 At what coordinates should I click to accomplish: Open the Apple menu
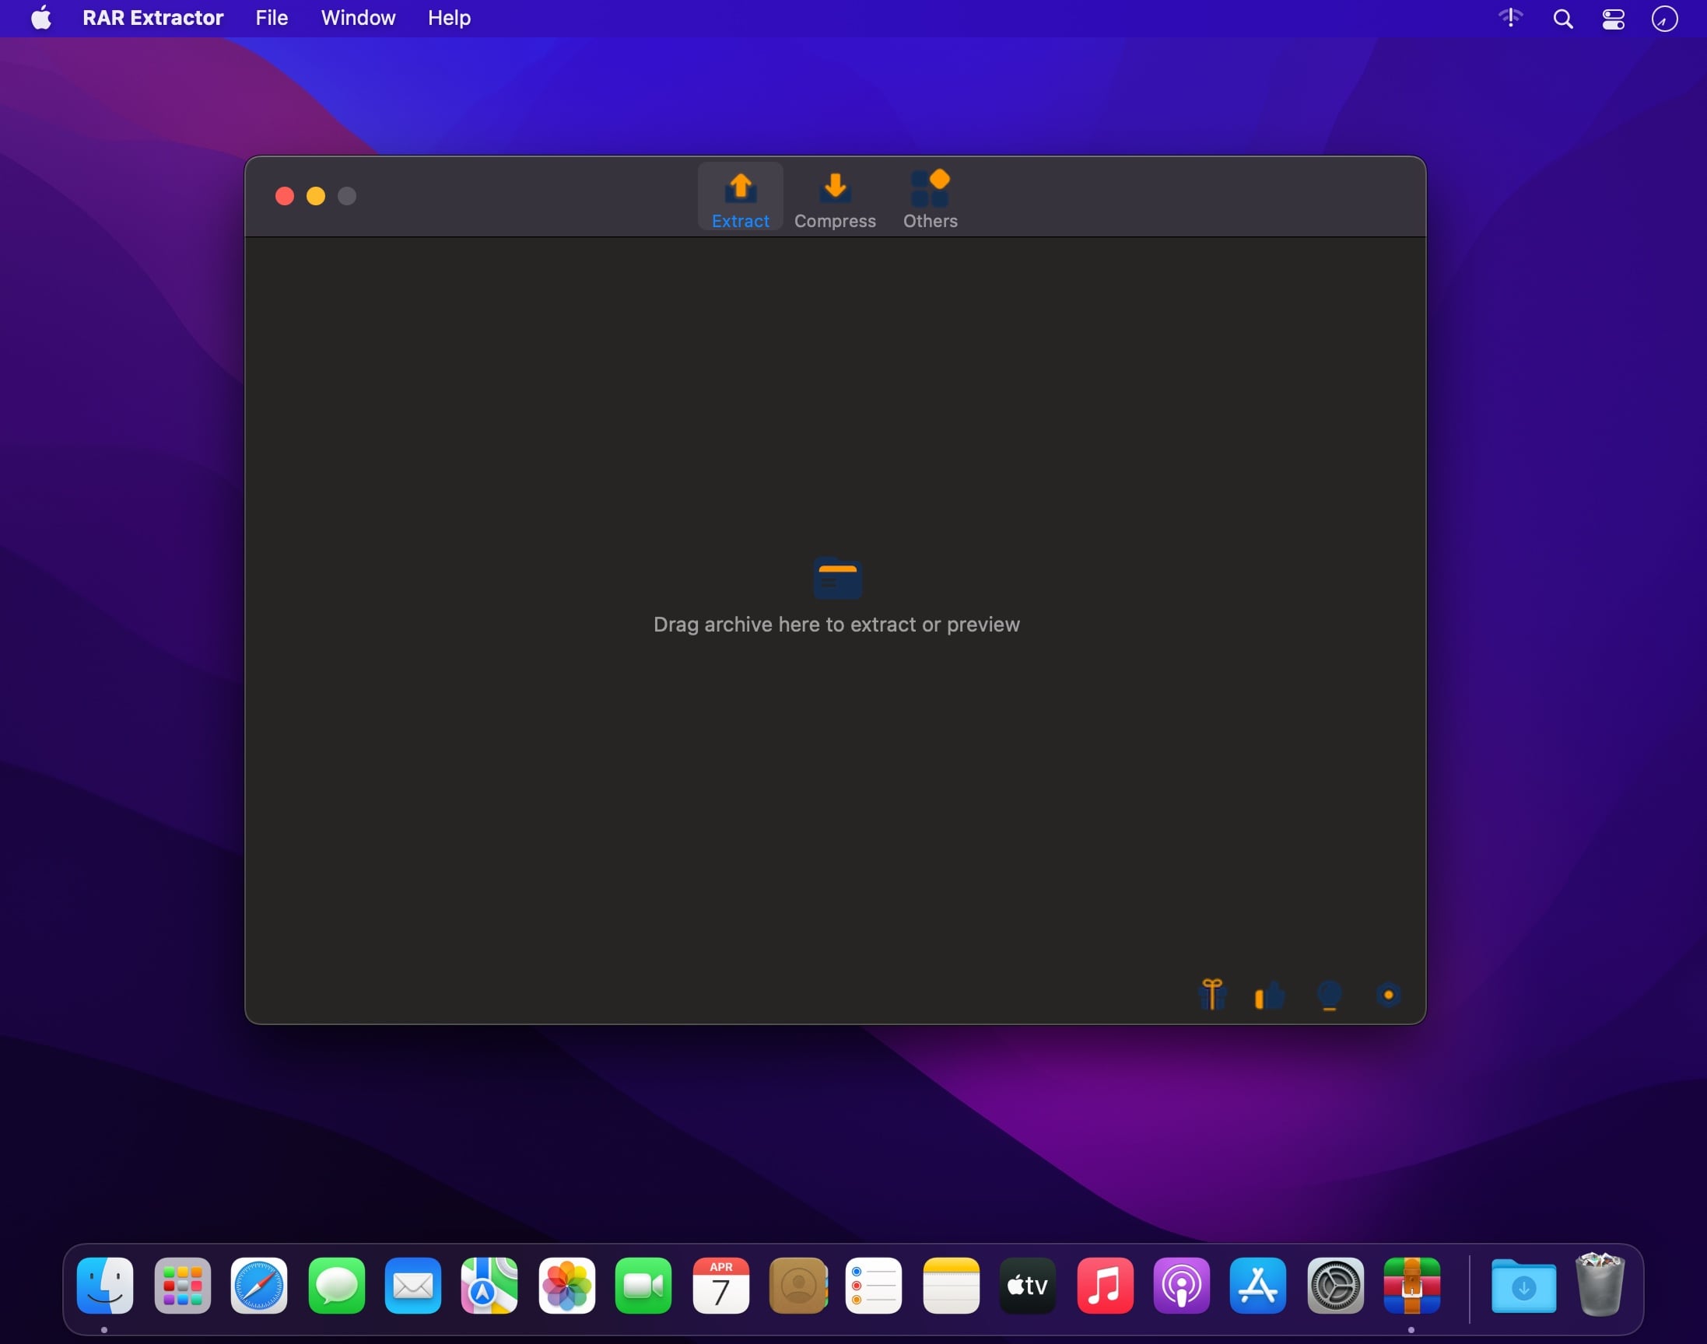click(x=41, y=18)
